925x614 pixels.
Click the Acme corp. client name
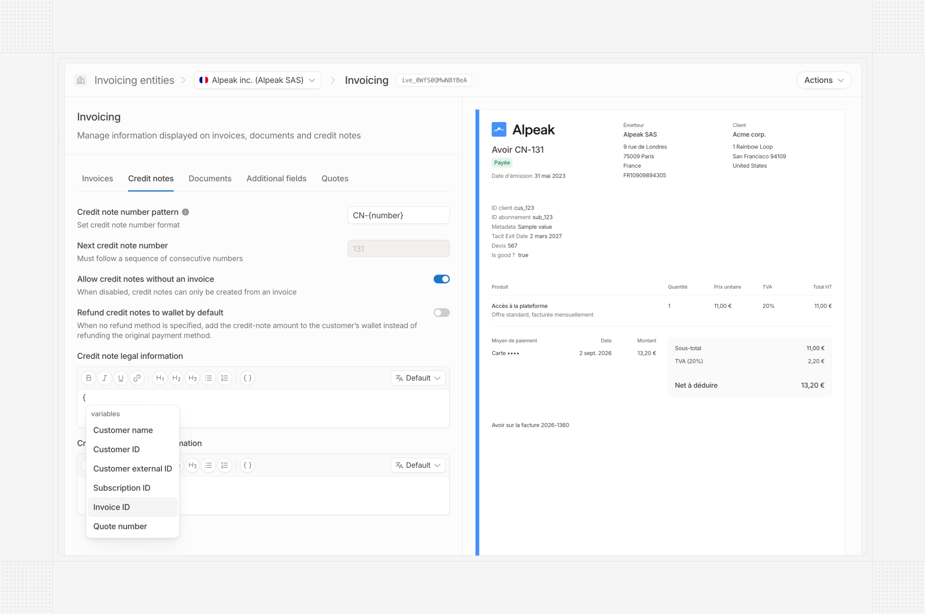[x=749, y=134]
